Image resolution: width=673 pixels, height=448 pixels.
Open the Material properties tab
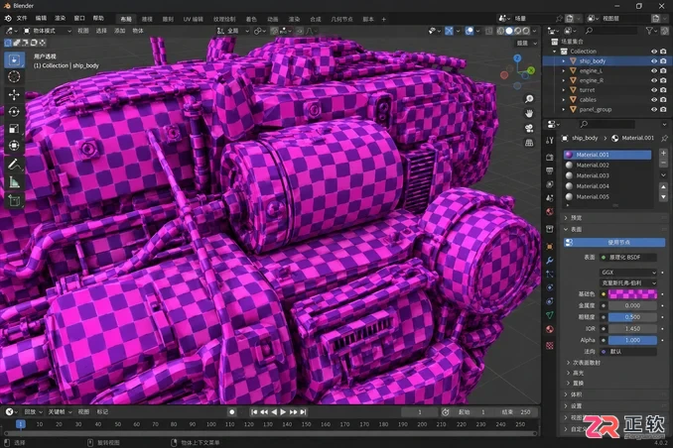550,329
